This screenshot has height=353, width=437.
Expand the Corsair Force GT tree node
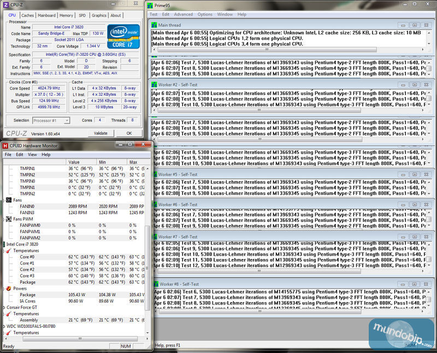[x=4, y=307]
